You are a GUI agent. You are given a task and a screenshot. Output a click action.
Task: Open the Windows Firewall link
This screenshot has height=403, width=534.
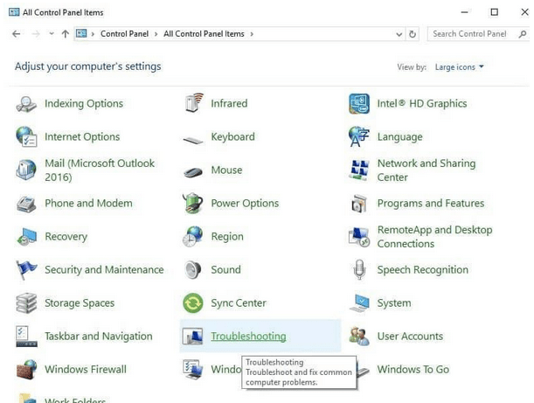pos(86,369)
